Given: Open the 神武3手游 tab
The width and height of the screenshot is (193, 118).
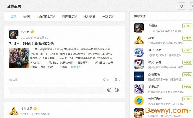Looking at the screenshot, I should tap(108, 16).
